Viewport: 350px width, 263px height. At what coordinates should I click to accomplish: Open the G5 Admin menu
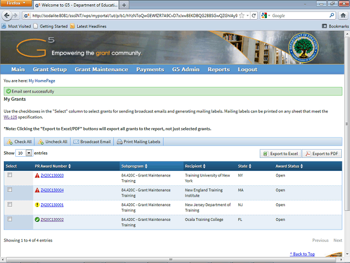[186, 70]
